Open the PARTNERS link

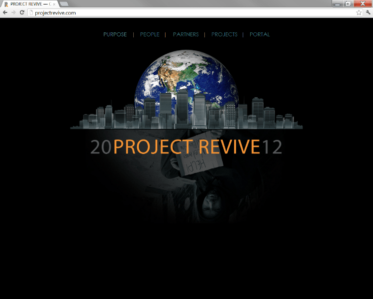[x=186, y=34]
